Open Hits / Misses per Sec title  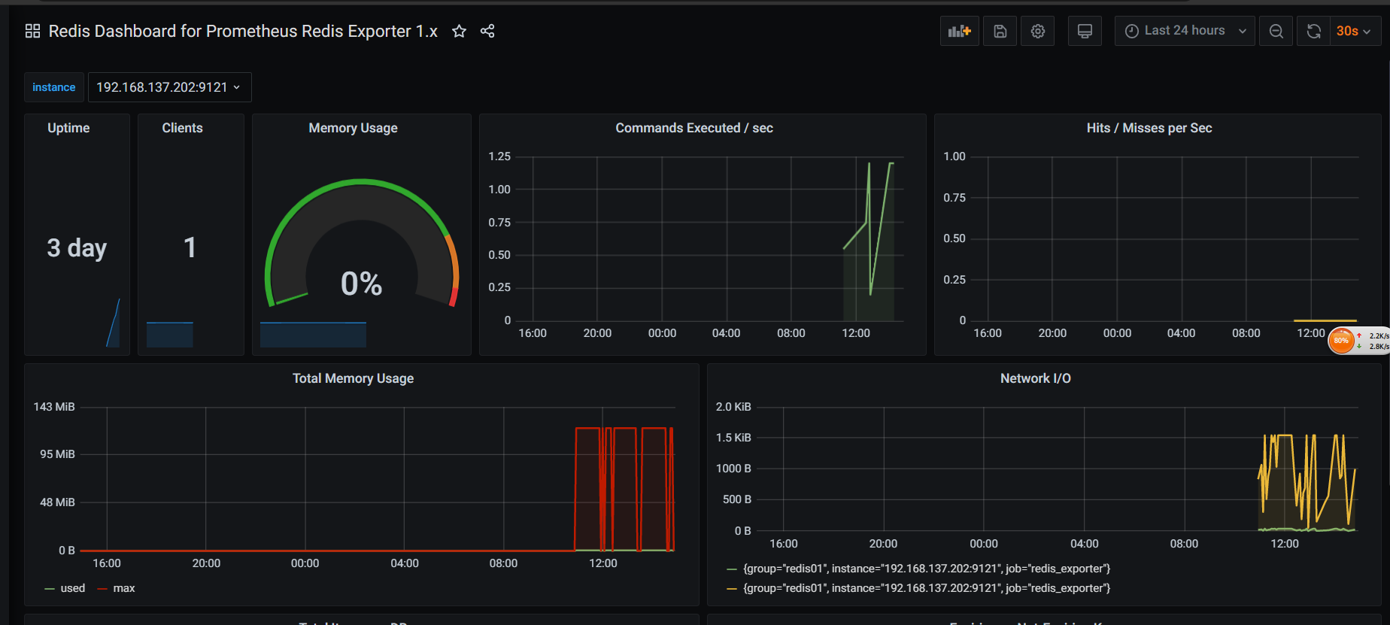tap(1149, 128)
